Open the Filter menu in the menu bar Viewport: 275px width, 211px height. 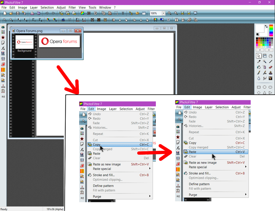[72, 7]
